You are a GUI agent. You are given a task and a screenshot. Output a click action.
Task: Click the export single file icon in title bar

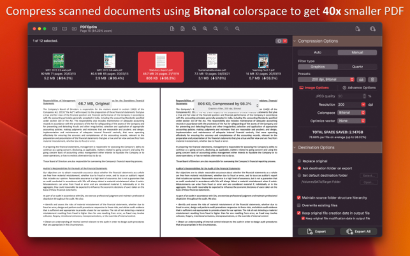point(358,29)
